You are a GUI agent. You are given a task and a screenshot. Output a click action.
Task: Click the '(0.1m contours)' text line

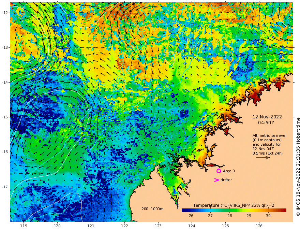tap(267, 140)
